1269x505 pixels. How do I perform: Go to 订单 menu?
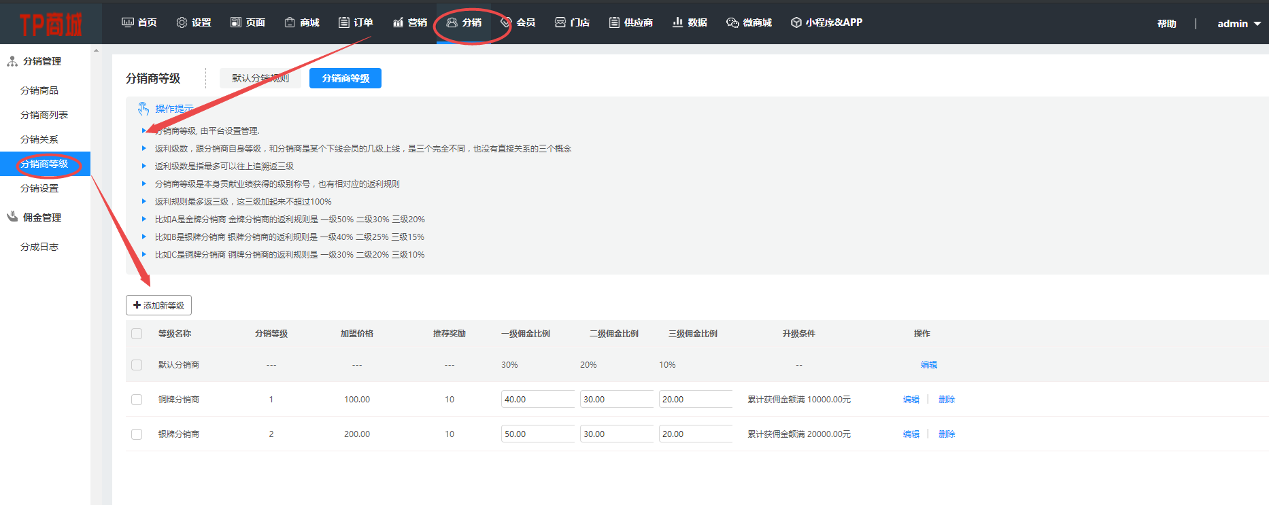point(356,22)
